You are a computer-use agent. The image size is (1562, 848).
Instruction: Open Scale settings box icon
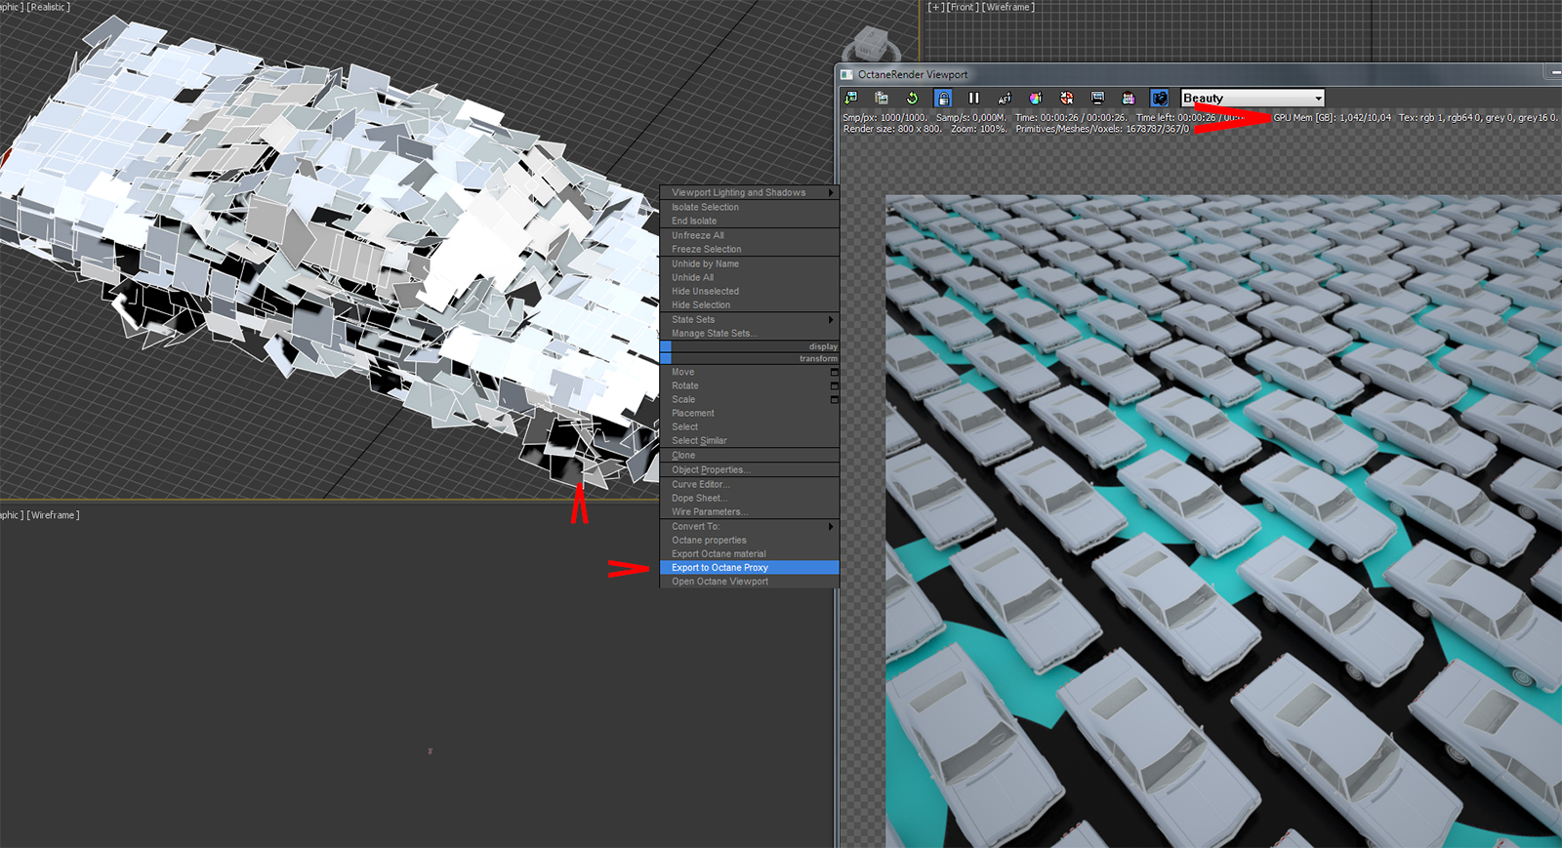coord(834,399)
